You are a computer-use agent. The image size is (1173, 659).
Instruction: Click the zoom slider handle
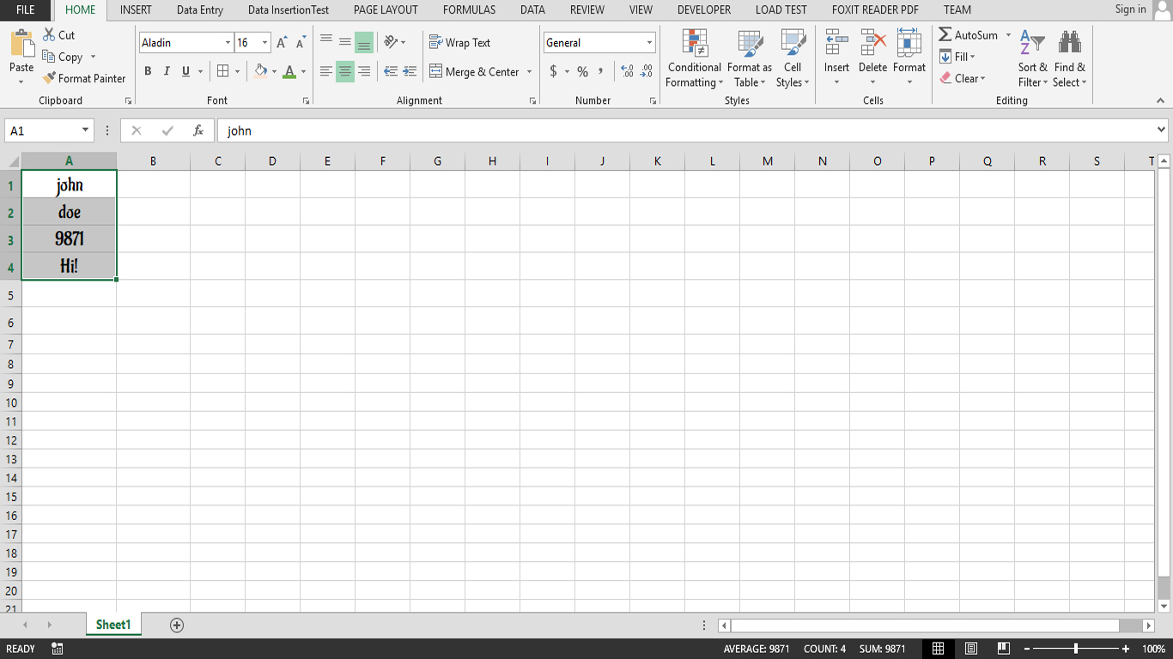tap(1076, 649)
